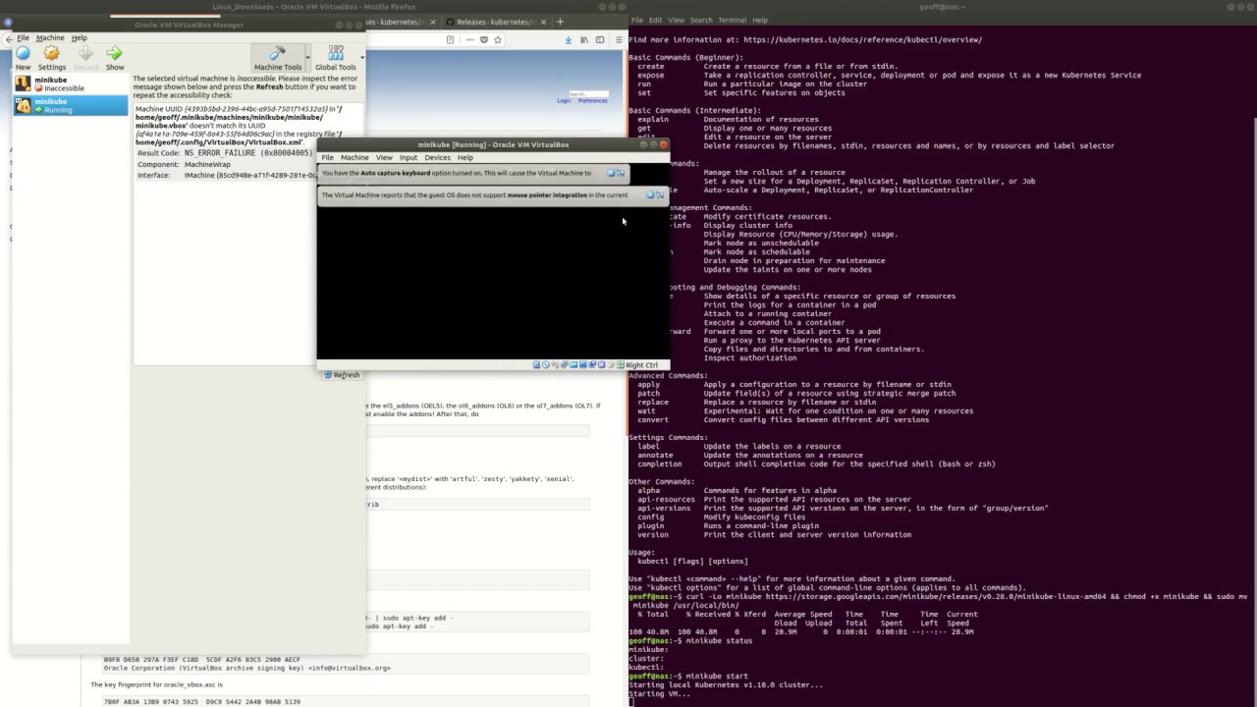This screenshot has width=1257, height=707.
Task: Click the Preferences link on VirtualBox page
Action: point(592,100)
